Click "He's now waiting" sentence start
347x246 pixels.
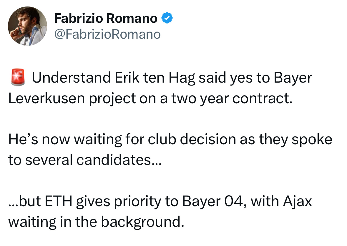pyautogui.click(x=65, y=140)
